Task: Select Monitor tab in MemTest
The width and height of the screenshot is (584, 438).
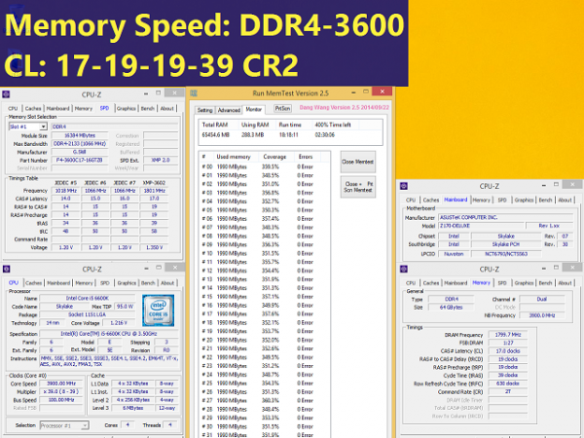Action: coord(254,109)
